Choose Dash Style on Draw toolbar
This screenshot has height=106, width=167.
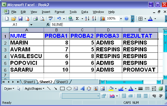(147, 89)
